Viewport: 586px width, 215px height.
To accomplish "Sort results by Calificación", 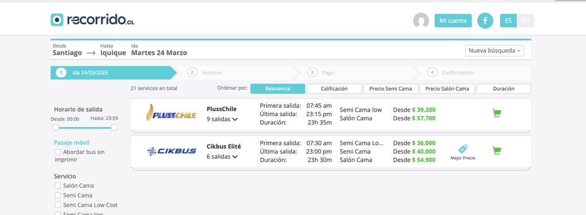I will pos(334,89).
